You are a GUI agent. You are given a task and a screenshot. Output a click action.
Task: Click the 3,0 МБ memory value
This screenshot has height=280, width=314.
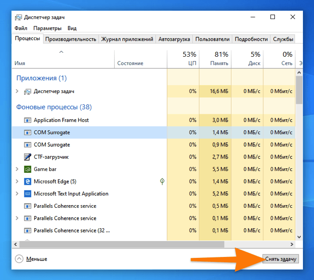(220, 120)
